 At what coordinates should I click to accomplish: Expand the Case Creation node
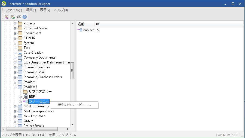point(15,53)
